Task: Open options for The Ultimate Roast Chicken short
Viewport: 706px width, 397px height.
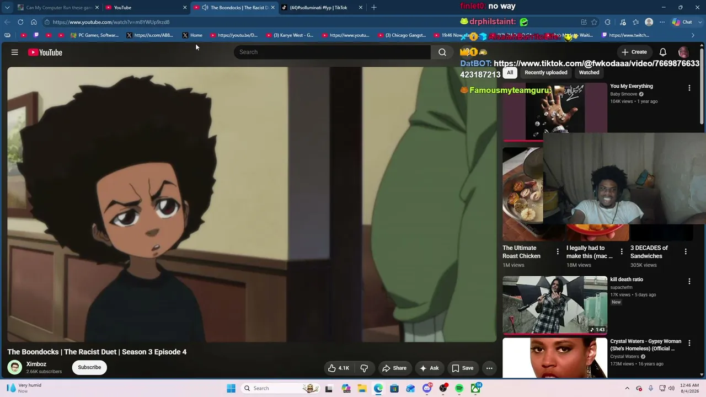Action: (x=558, y=251)
